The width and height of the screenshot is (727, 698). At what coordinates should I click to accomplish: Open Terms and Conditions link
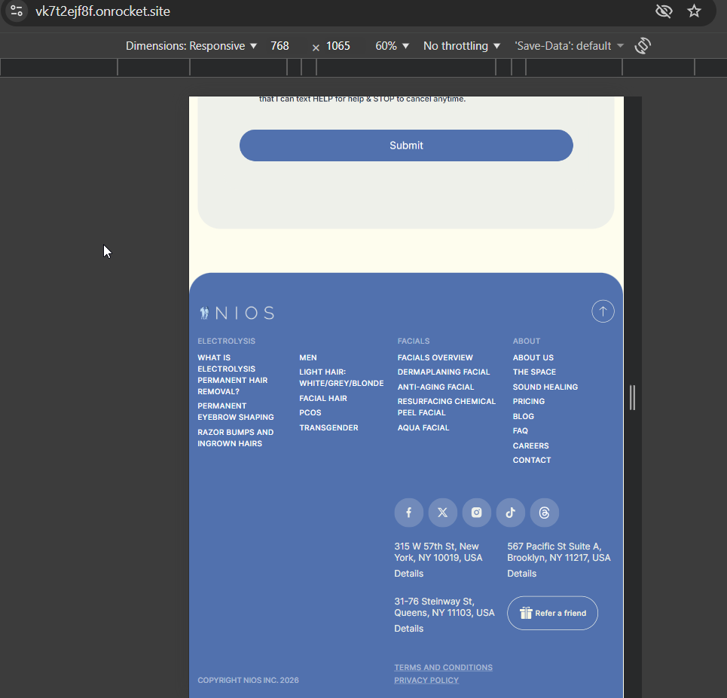(x=443, y=667)
